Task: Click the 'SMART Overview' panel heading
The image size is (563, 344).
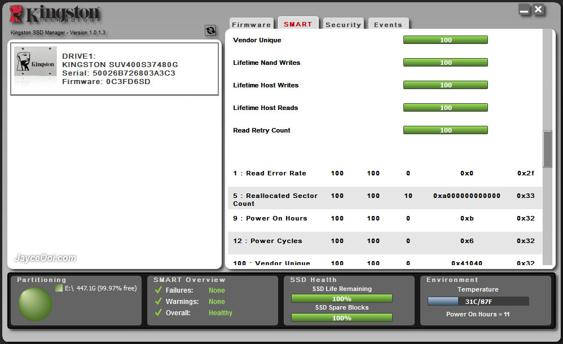Action: coord(190,280)
